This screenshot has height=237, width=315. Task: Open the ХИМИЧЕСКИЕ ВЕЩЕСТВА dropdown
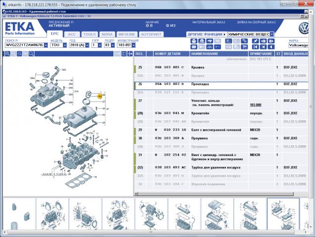point(271,34)
